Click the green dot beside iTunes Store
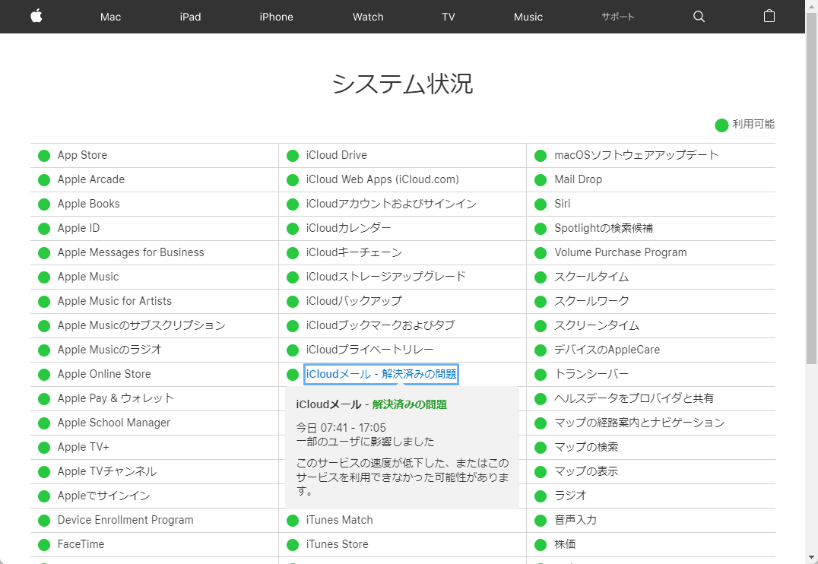The height and width of the screenshot is (564, 818). coord(293,544)
